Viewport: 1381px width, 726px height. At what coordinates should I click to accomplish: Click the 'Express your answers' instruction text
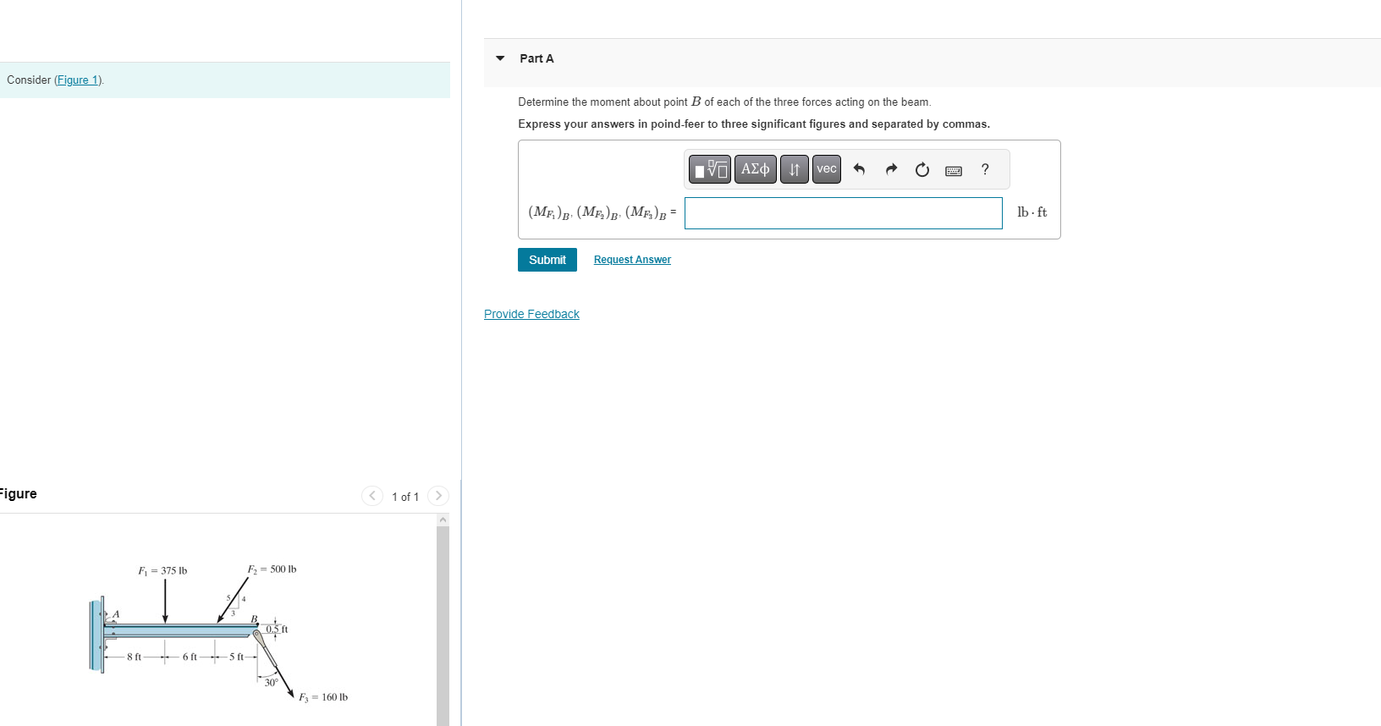(754, 124)
